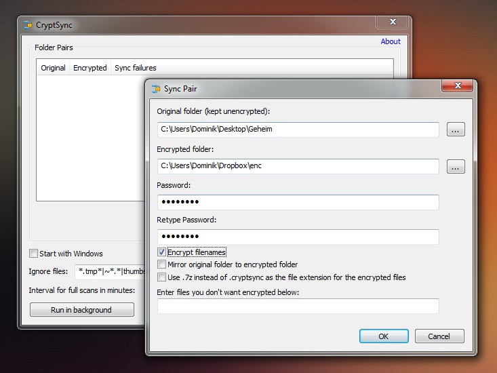Image resolution: width=497 pixels, height=373 pixels.
Task: Focus the Encrypted folder path field
Action: pyautogui.click(x=298, y=166)
